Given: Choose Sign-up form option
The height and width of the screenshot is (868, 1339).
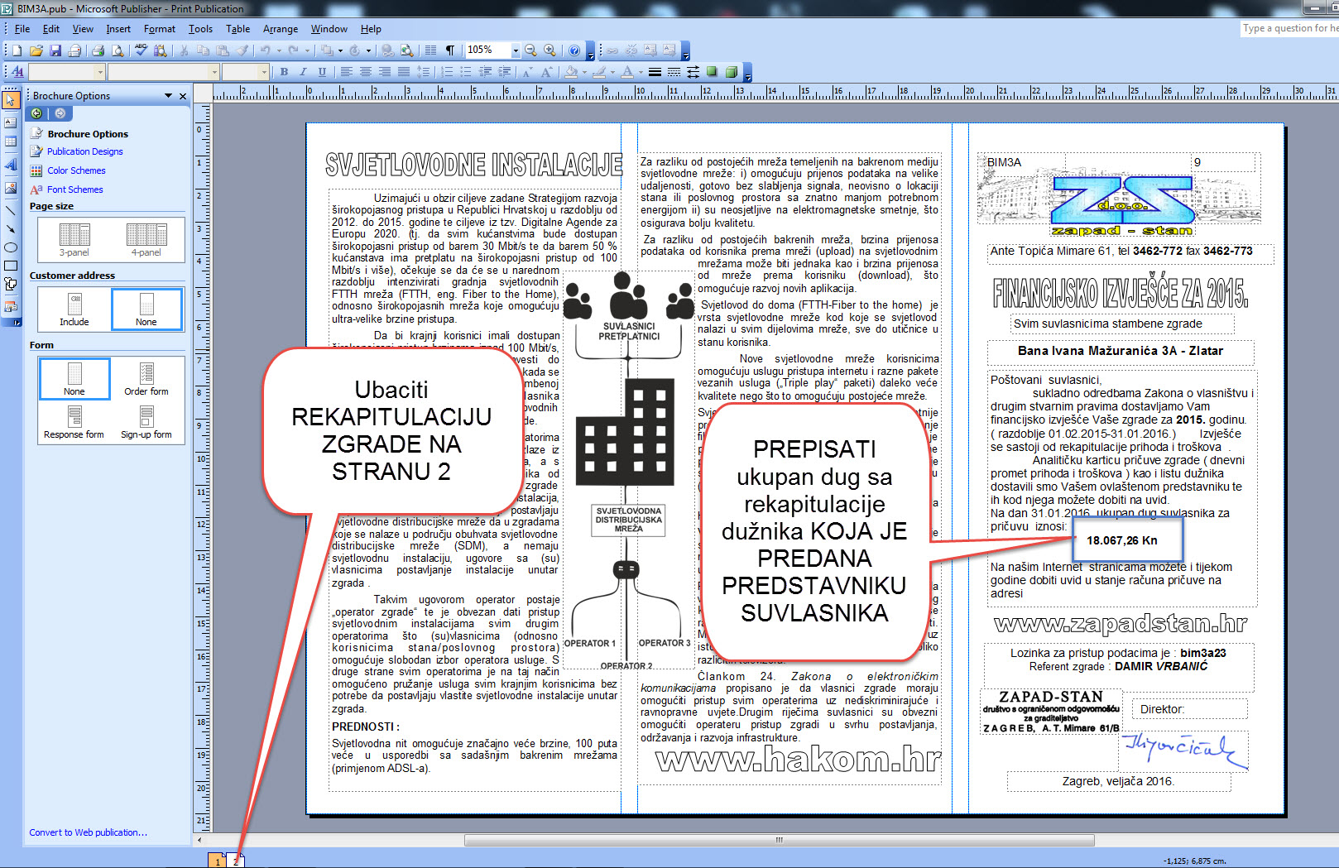Looking at the screenshot, I should click(x=146, y=422).
